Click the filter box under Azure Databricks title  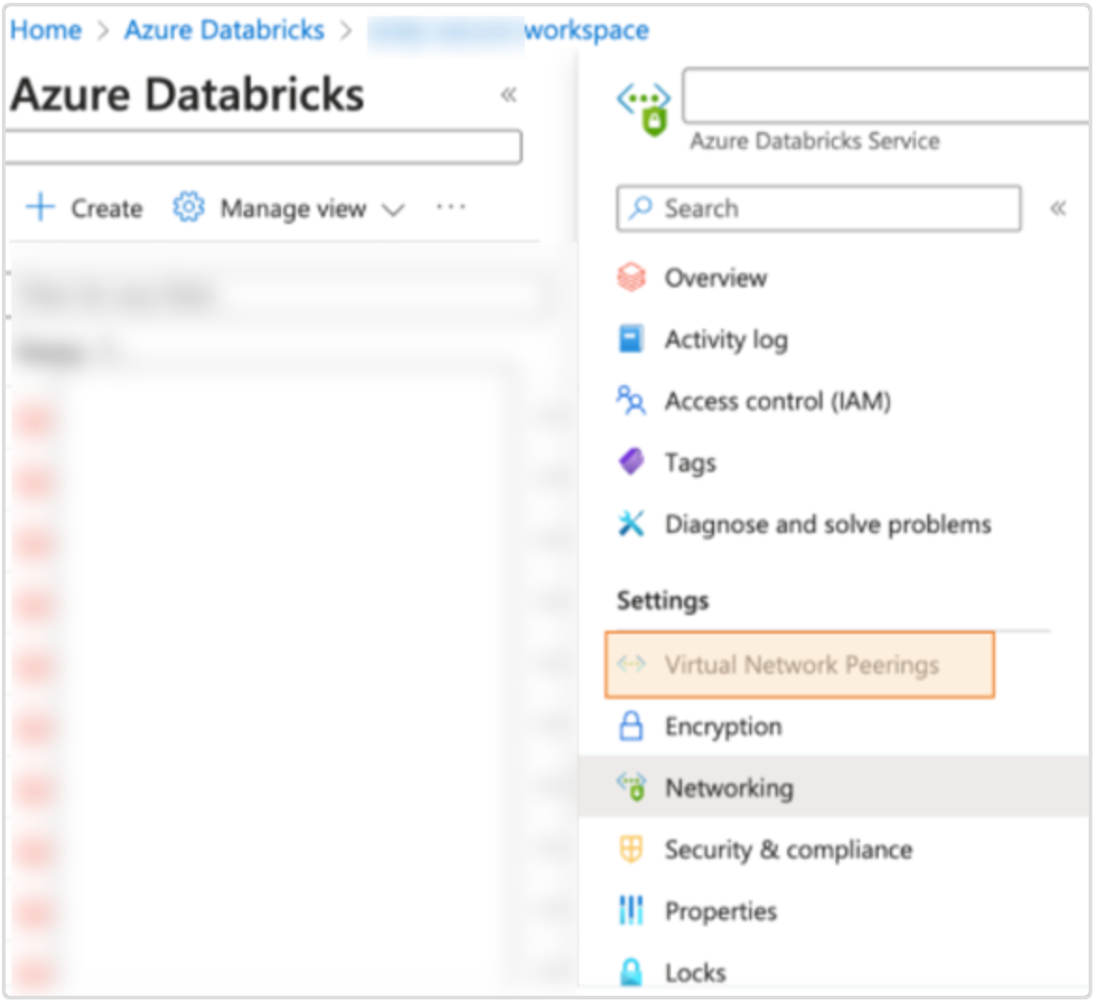[262, 147]
